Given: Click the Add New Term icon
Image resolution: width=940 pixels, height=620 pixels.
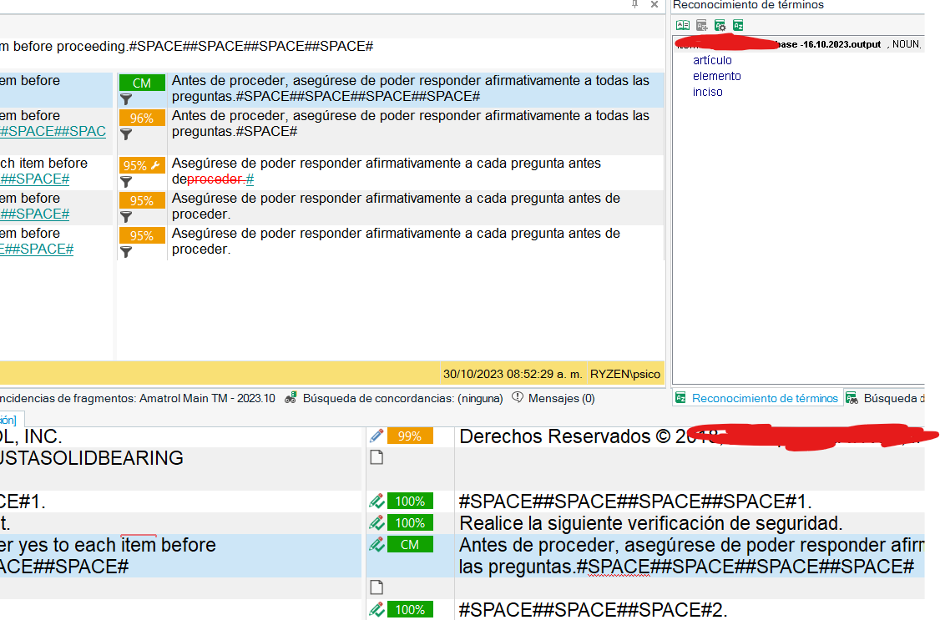Looking at the screenshot, I should 700,24.
